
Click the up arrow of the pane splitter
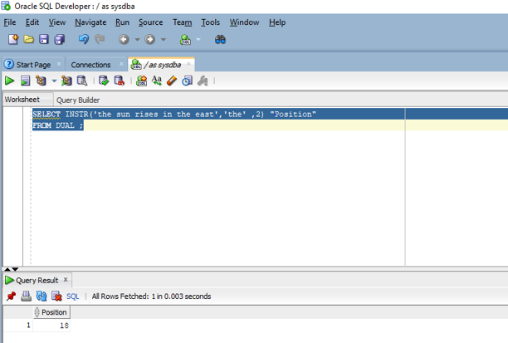click(x=7, y=269)
